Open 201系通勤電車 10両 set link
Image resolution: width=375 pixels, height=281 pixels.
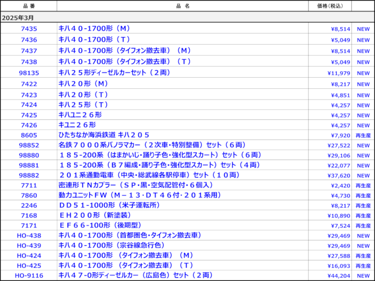(x=149, y=175)
